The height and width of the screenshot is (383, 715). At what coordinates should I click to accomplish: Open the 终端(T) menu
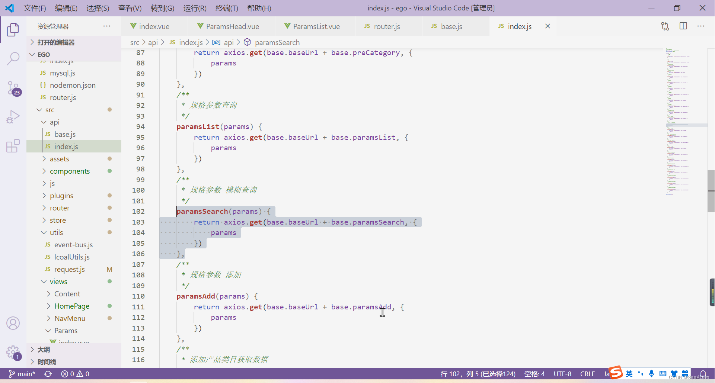coord(227,8)
